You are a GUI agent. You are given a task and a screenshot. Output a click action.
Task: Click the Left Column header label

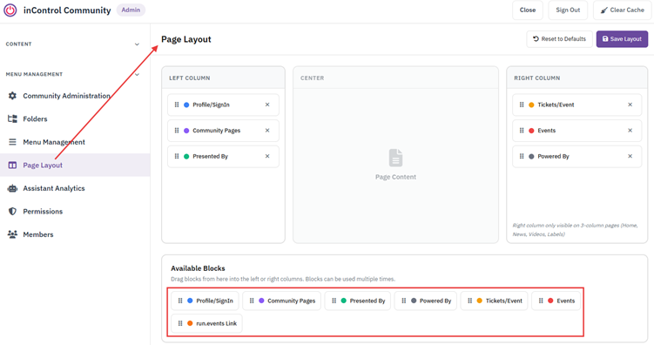click(x=189, y=78)
